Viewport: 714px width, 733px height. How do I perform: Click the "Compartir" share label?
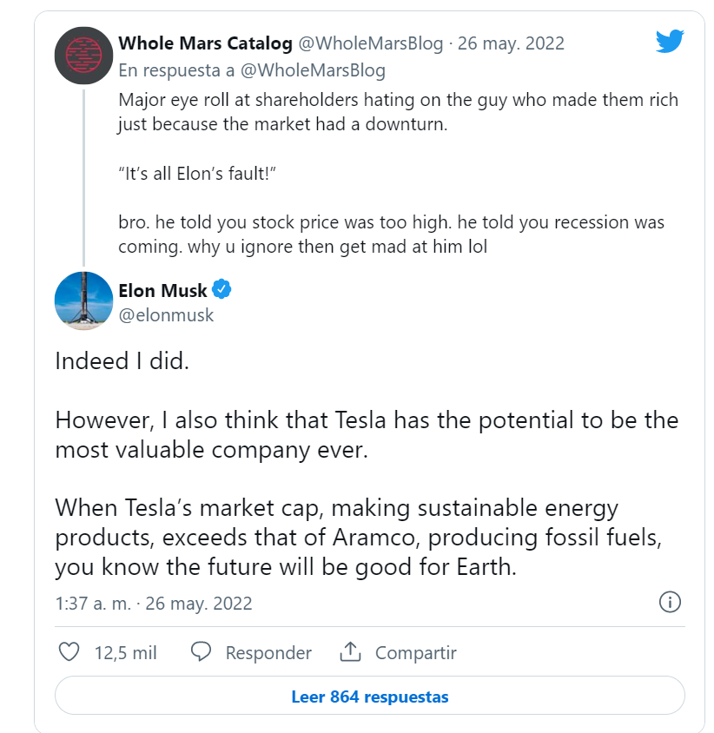click(x=415, y=653)
